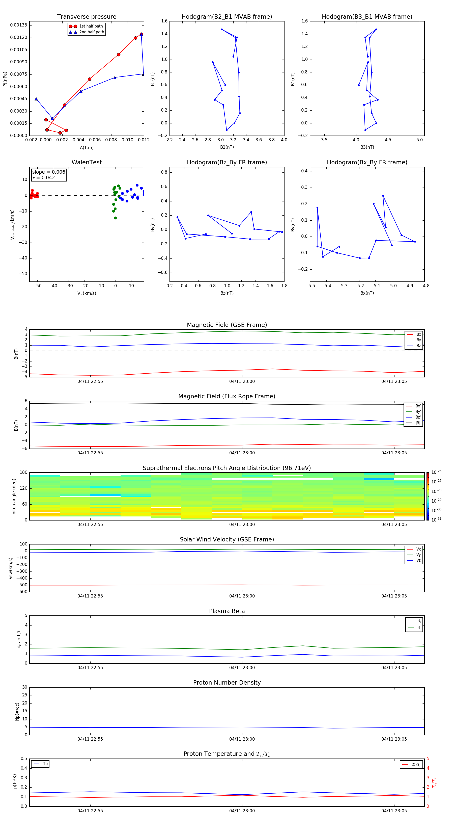Click the 'slope = 0.006' annotation

[x=49, y=172]
